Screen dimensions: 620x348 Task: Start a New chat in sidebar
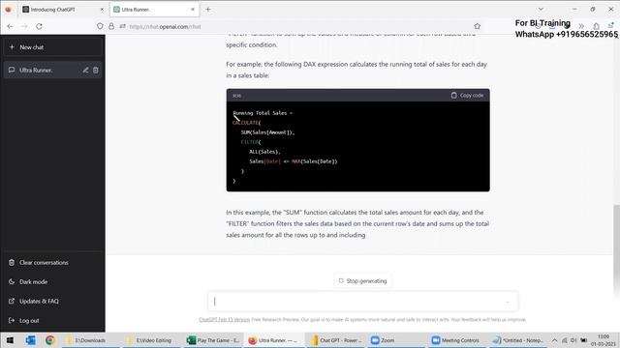52,47
